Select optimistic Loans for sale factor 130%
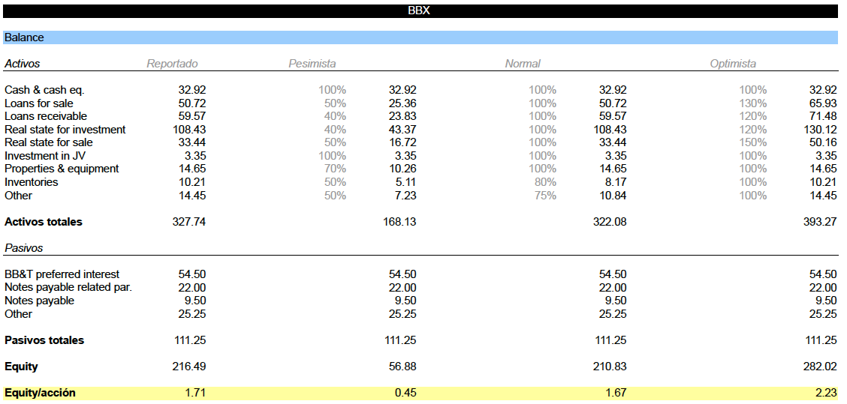 [753, 103]
